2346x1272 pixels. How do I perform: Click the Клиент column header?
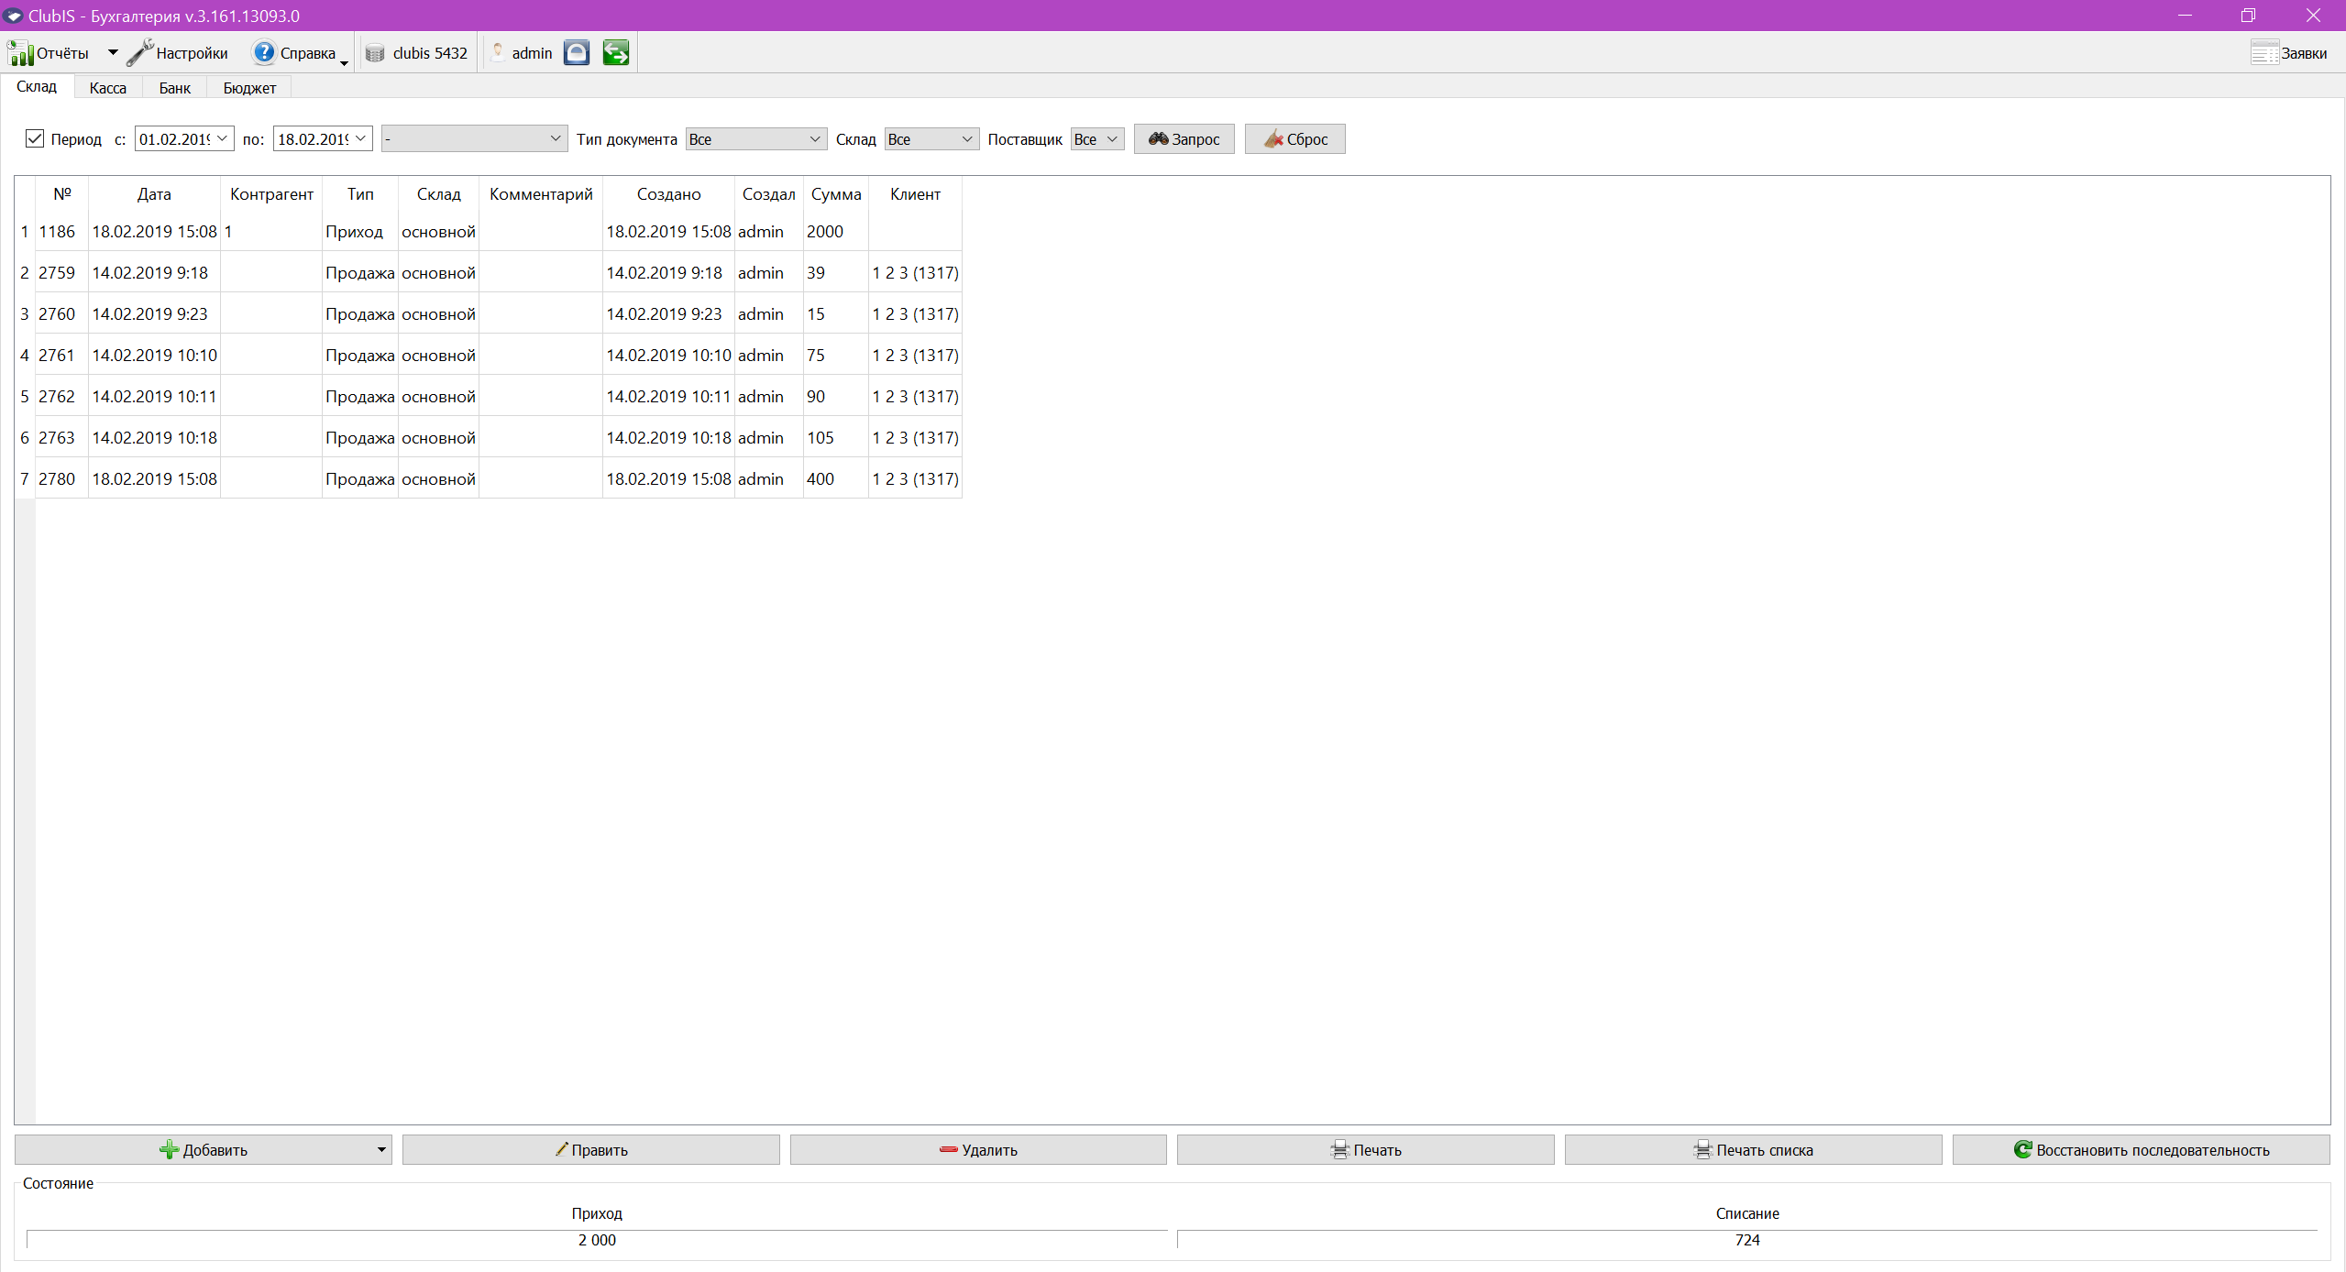click(x=915, y=193)
